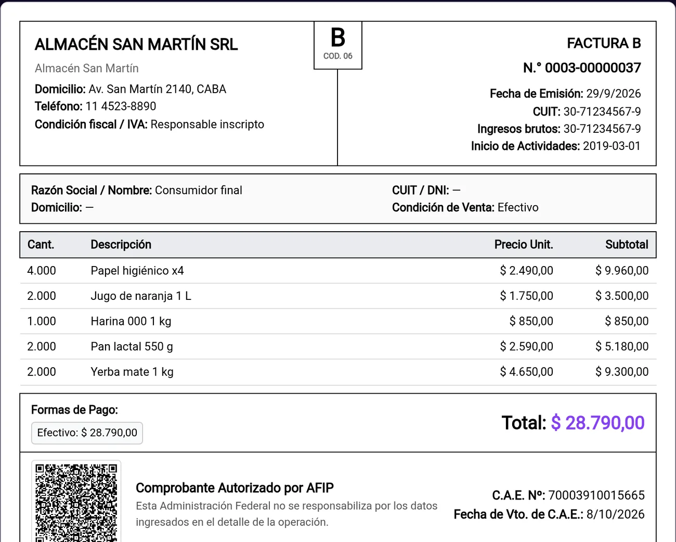Click the unit price $ 4.650,00

coord(527,372)
